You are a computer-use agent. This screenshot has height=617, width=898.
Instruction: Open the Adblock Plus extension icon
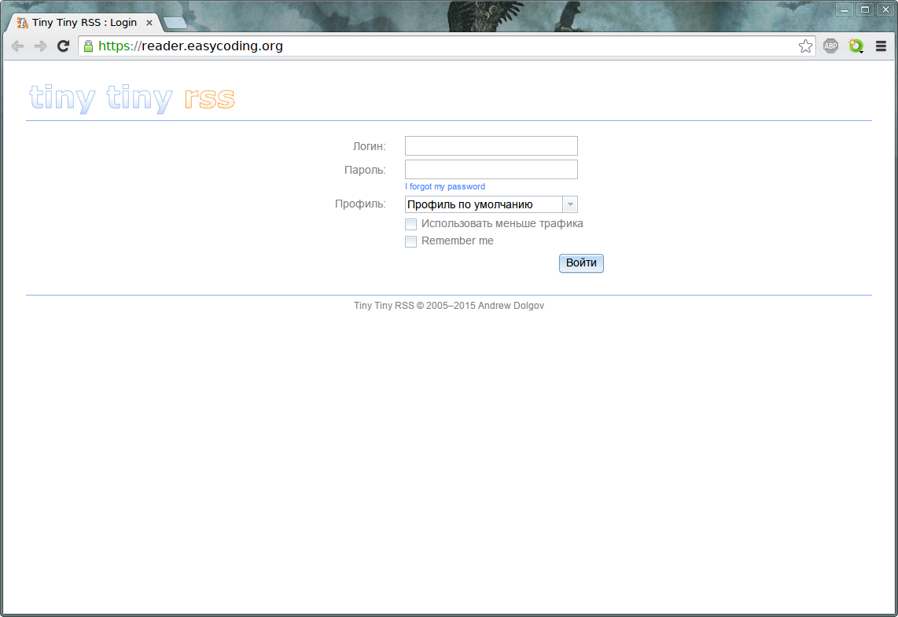point(830,46)
